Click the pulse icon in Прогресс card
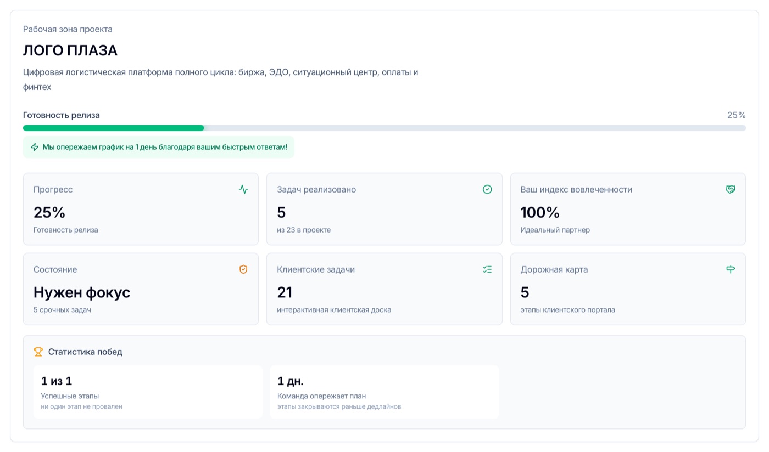The height and width of the screenshot is (452, 769). click(243, 189)
